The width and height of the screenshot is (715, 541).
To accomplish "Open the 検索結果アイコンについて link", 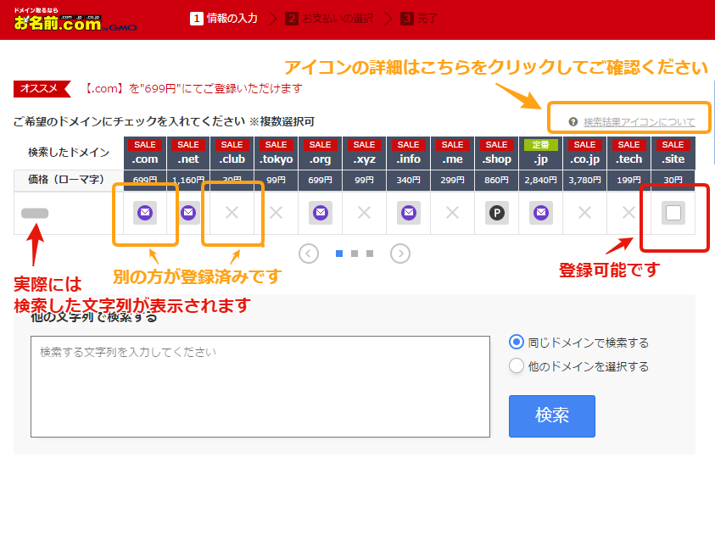I will click(638, 122).
